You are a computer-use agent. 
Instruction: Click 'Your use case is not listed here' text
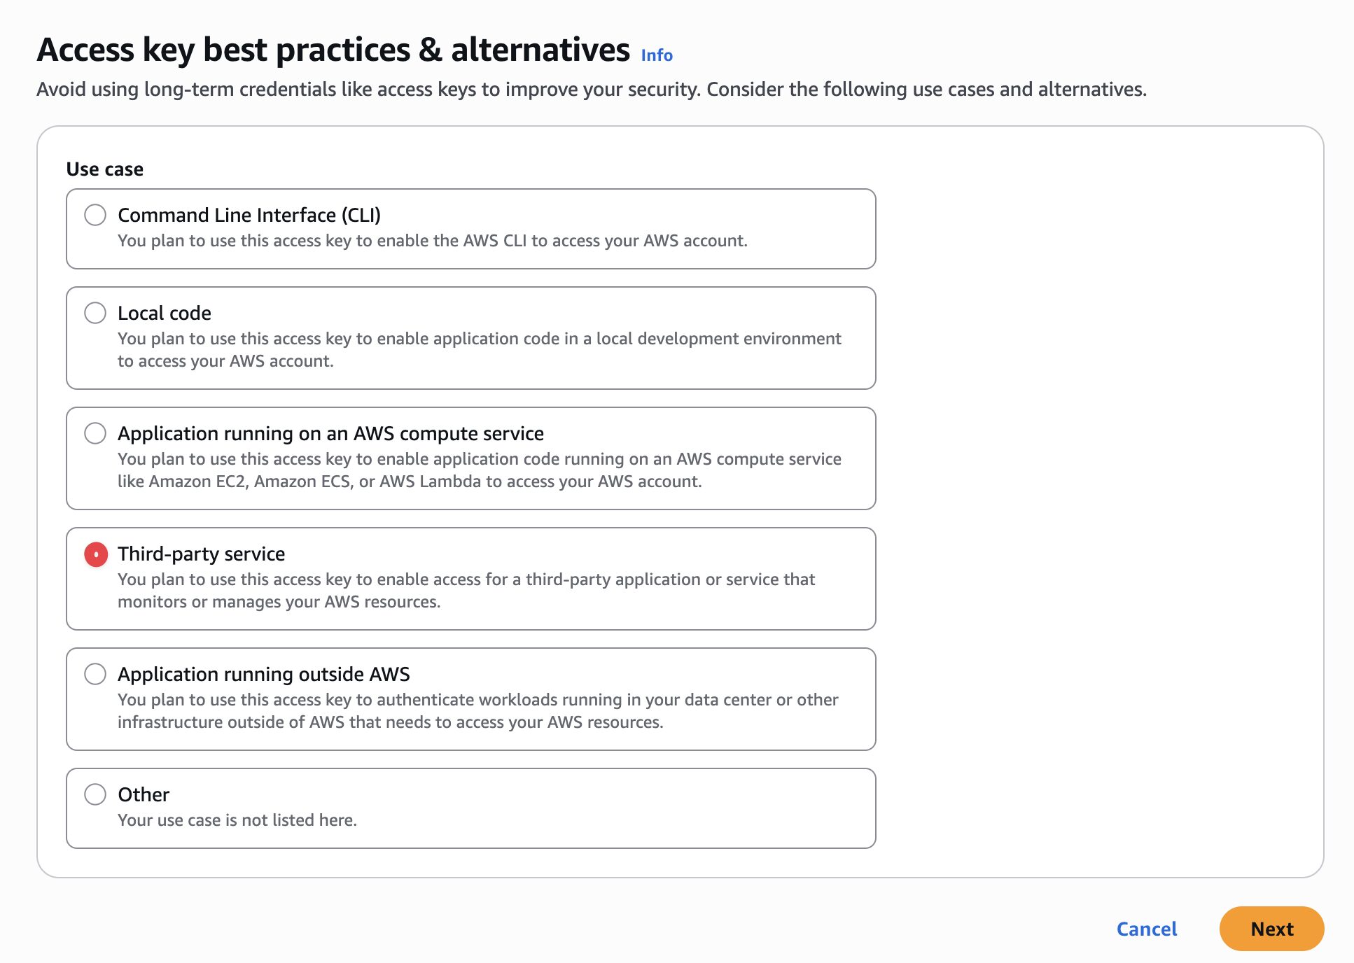point(237,820)
